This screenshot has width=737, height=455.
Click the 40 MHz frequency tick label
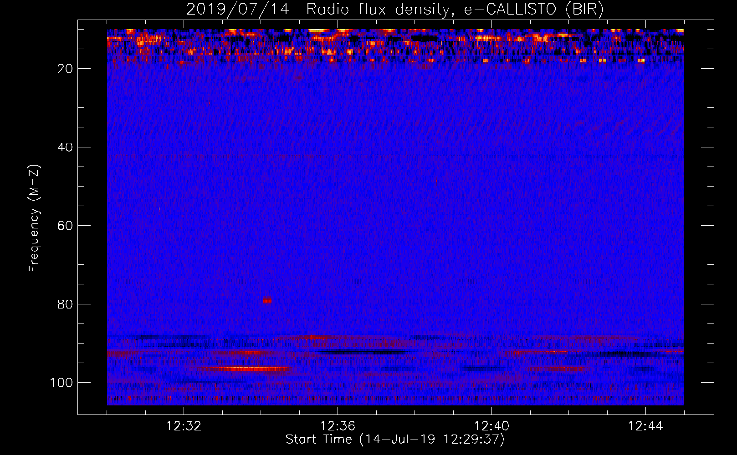click(x=65, y=147)
